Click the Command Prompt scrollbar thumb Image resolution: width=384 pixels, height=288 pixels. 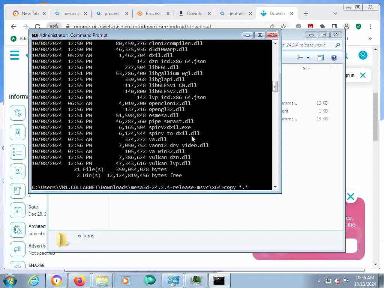coord(275,86)
